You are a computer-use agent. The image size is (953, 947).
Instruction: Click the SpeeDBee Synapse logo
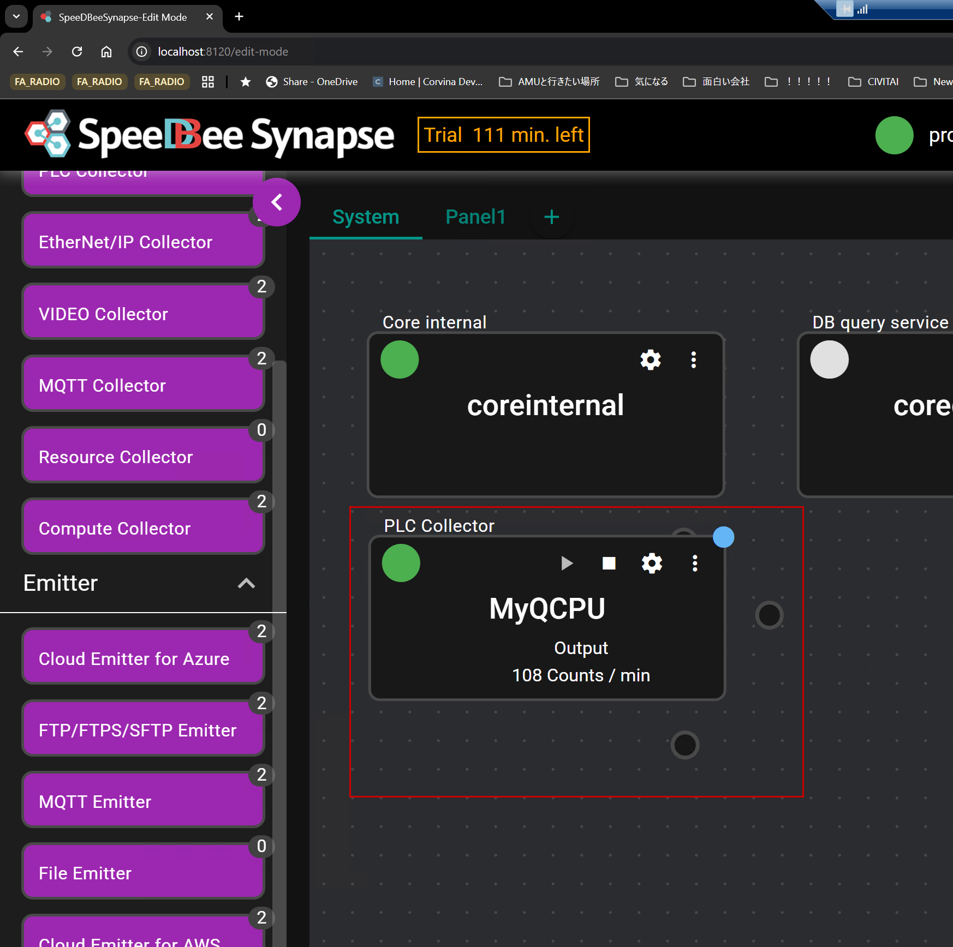pyautogui.click(x=210, y=135)
